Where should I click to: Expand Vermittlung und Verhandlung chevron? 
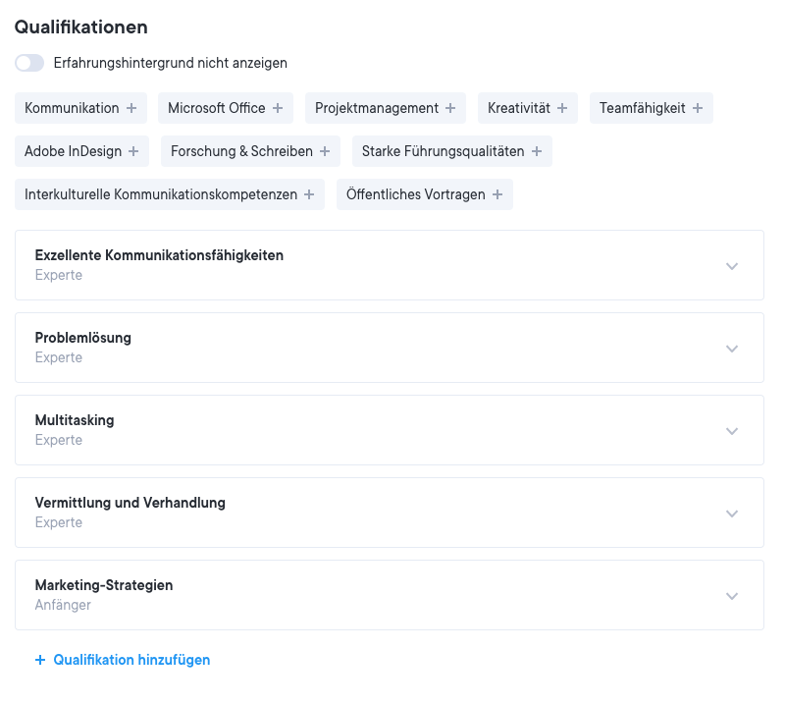[x=731, y=514]
